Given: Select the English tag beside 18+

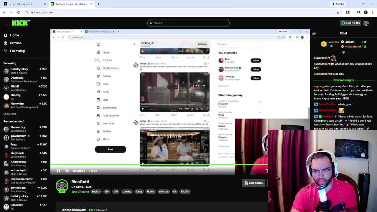Looking at the screenshot, I should [x=96, y=192].
